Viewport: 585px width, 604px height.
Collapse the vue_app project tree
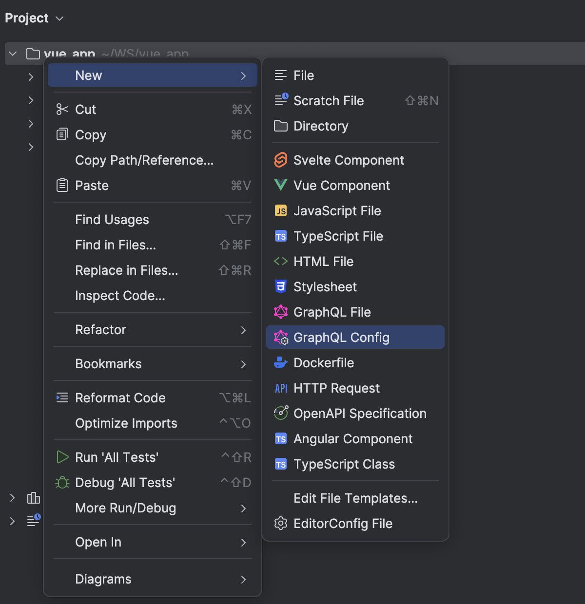pos(12,54)
